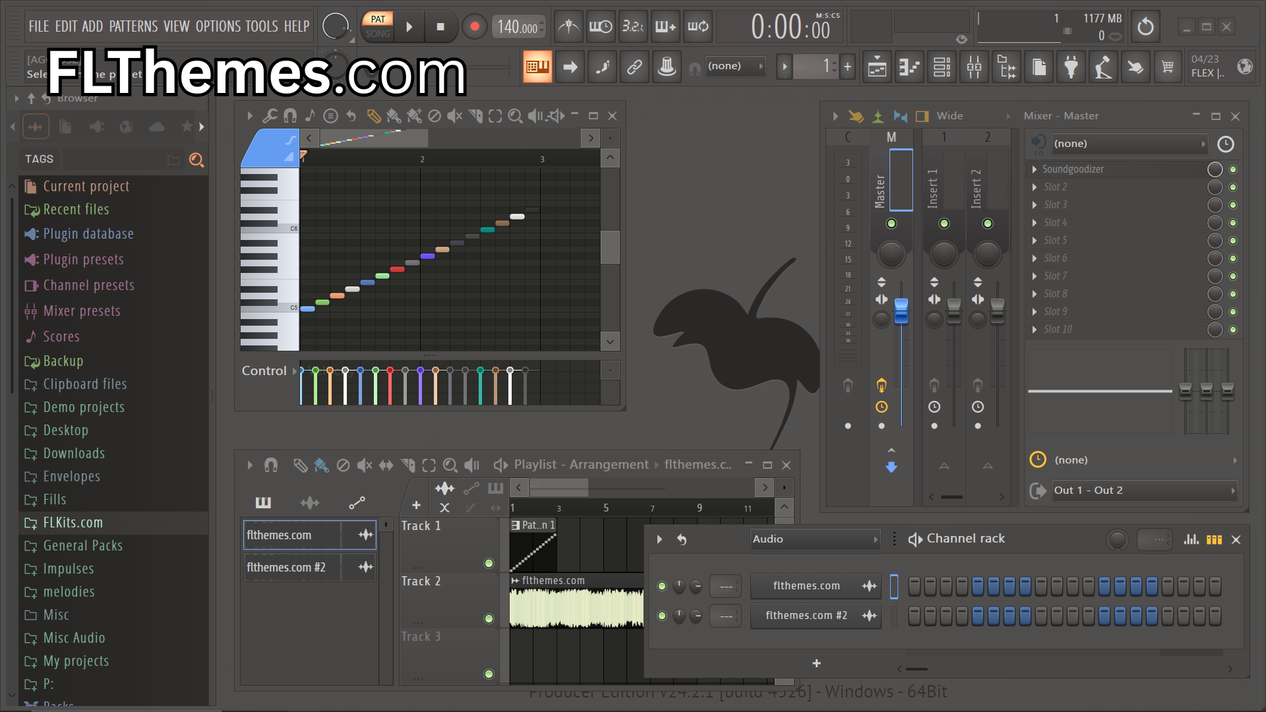1266x712 pixels.
Task: Mute the Master mixer track green LED
Action: pos(891,223)
